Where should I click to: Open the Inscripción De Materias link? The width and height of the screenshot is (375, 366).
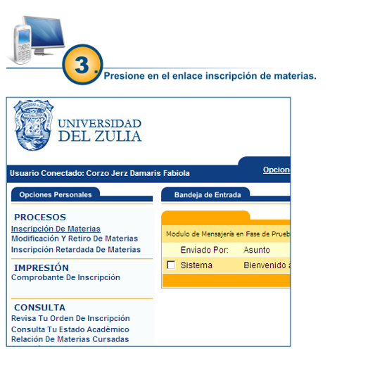(56, 229)
